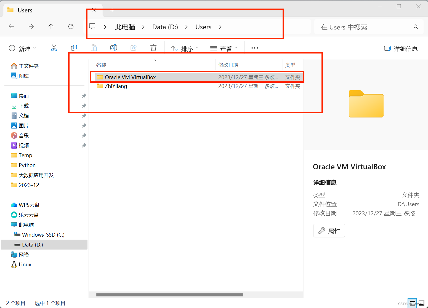Expand chevron after Users breadcrumb
The width and height of the screenshot is (428, 308).
[x=220, y=27]
